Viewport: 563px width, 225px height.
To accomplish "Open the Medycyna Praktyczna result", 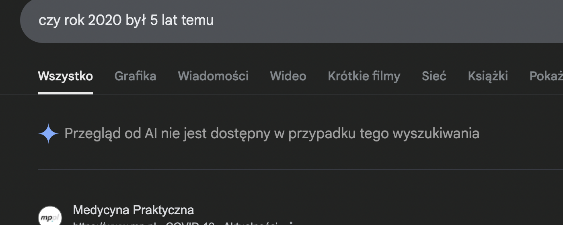I will (133, 210).
